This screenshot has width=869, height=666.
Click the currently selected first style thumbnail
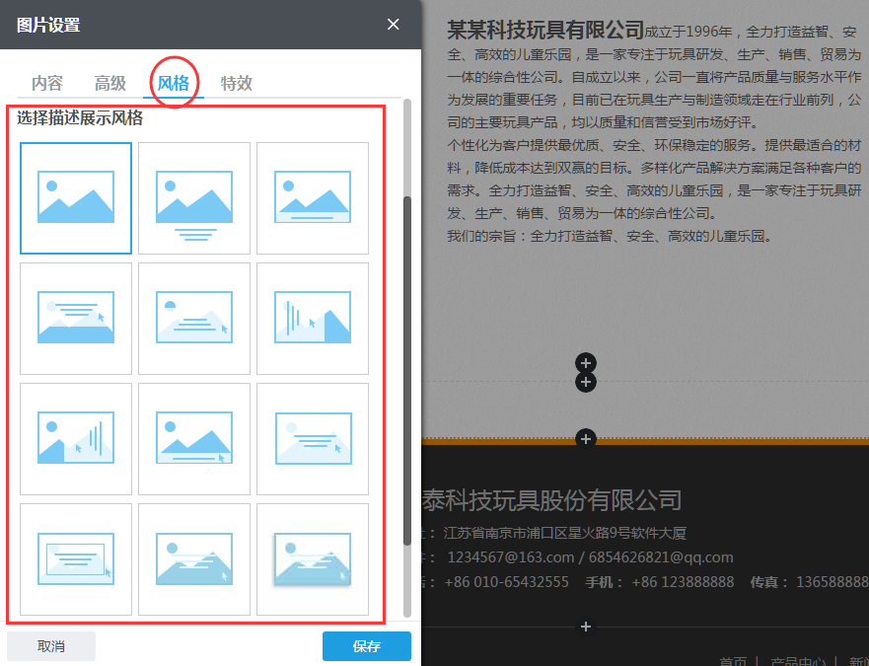coord(76,197)
